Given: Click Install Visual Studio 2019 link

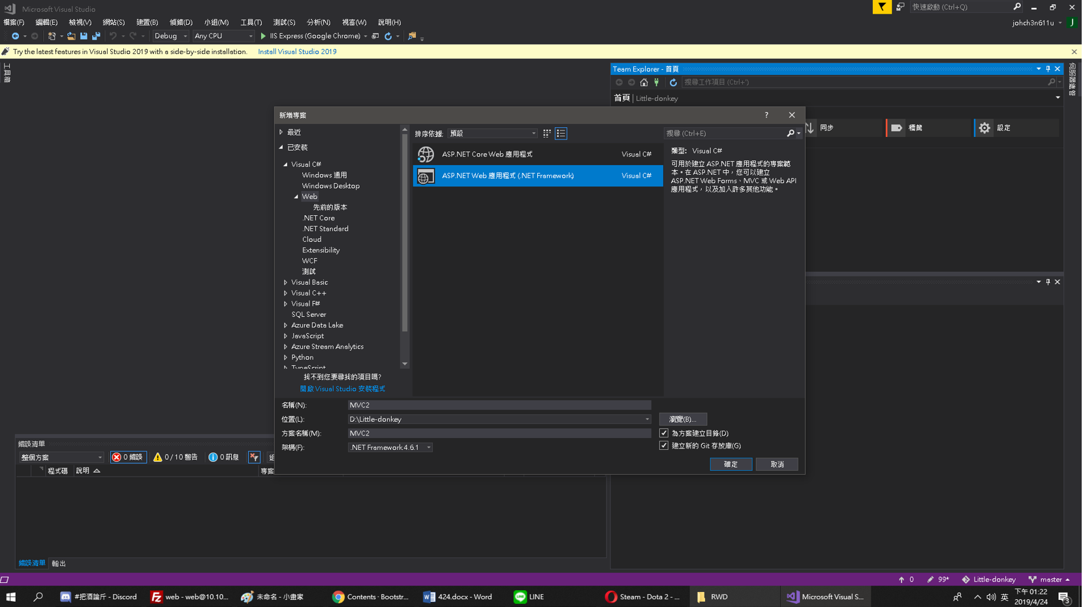Looking at the screenshot, I should pos(297,52).
